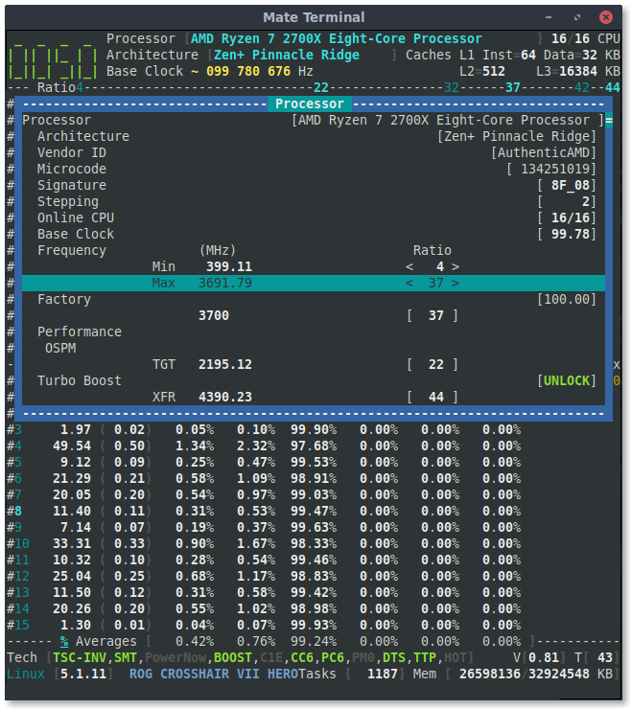Viewport: 631px width, 709px height.
Task: Click the dimmed PM0 tech flag
Action: click(363, 657)
